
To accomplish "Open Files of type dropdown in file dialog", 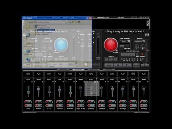I will click(x=62, y=66).
